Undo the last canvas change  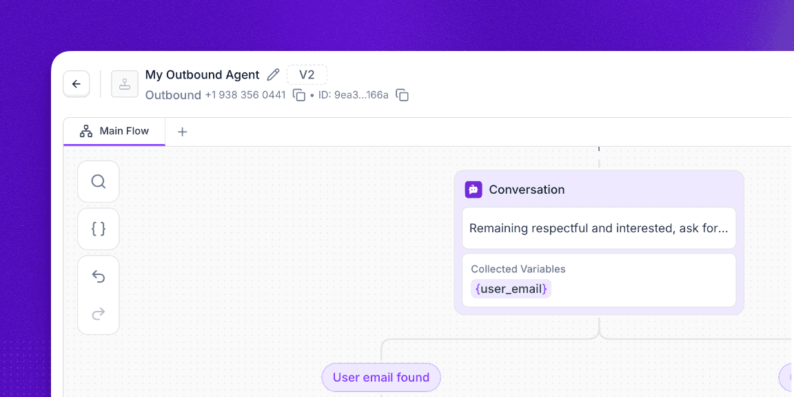click(99, 276)
